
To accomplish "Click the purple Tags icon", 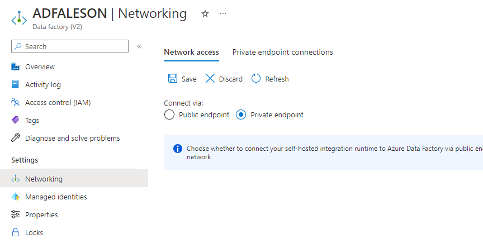I will (16, 120).
